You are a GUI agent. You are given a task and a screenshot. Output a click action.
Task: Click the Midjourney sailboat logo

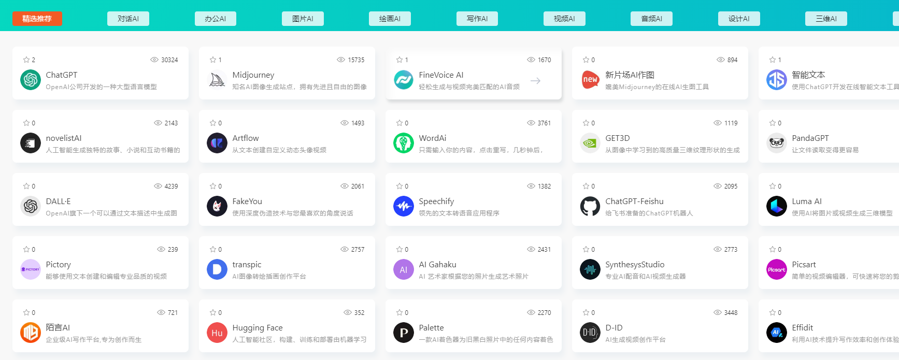pyautogui.click(x=217, y=80)
